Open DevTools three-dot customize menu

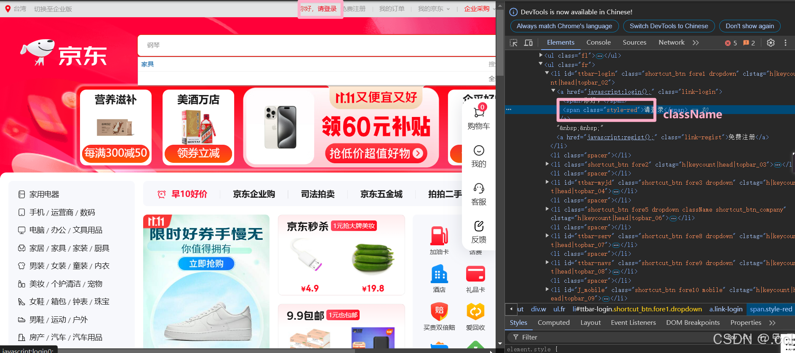(x=785, y=42)
